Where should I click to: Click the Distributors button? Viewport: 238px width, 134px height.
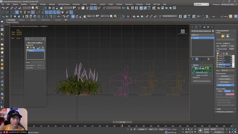pos(225,76)
